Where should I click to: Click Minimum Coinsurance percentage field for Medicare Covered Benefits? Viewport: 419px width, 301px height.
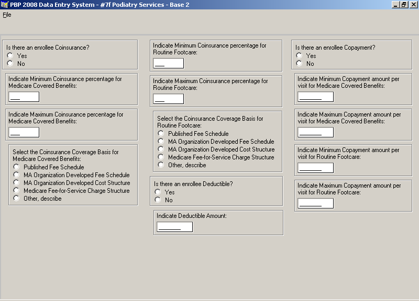tap(24, 97)
